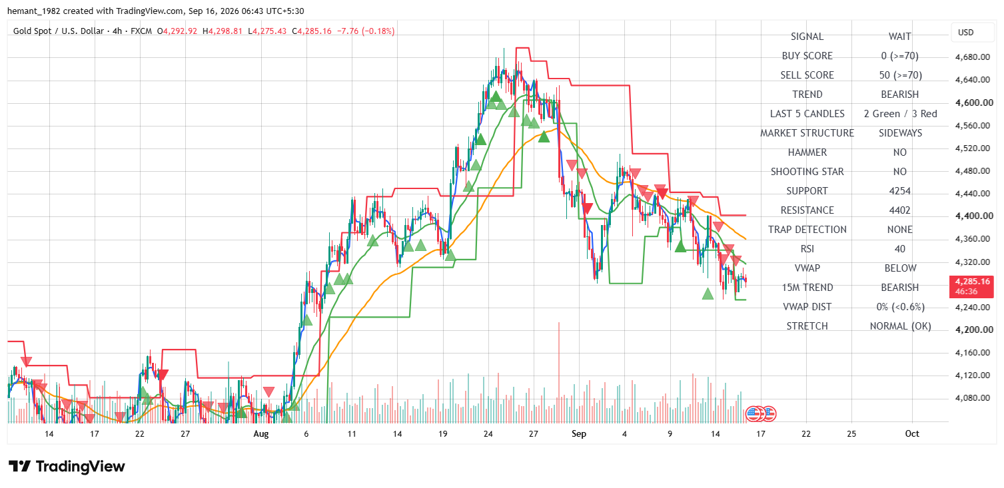This screenshot has width=1004, height=488.
Task: Click the SIDEWAYS value
Action: click(x=900, y=133)
